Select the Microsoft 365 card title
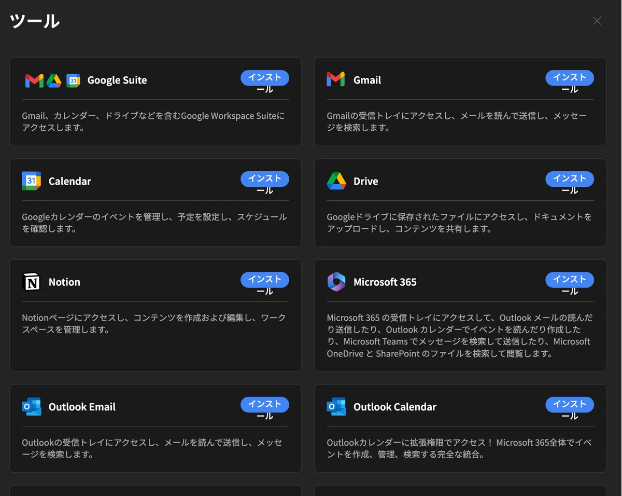Image resolution: width=622 pixels, height=496 pixels. (385, 282)
